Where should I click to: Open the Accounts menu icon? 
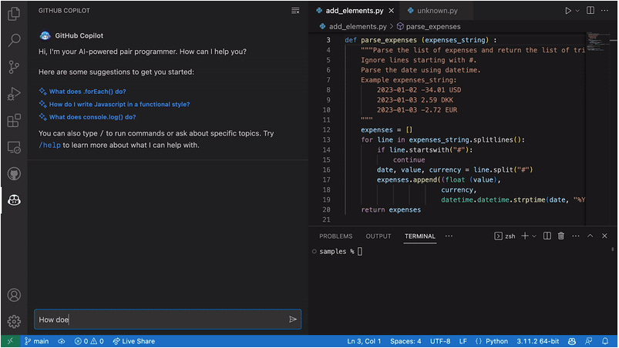14,295
